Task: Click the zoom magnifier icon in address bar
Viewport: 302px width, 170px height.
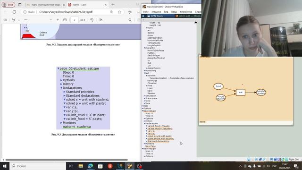Action: 111,12
